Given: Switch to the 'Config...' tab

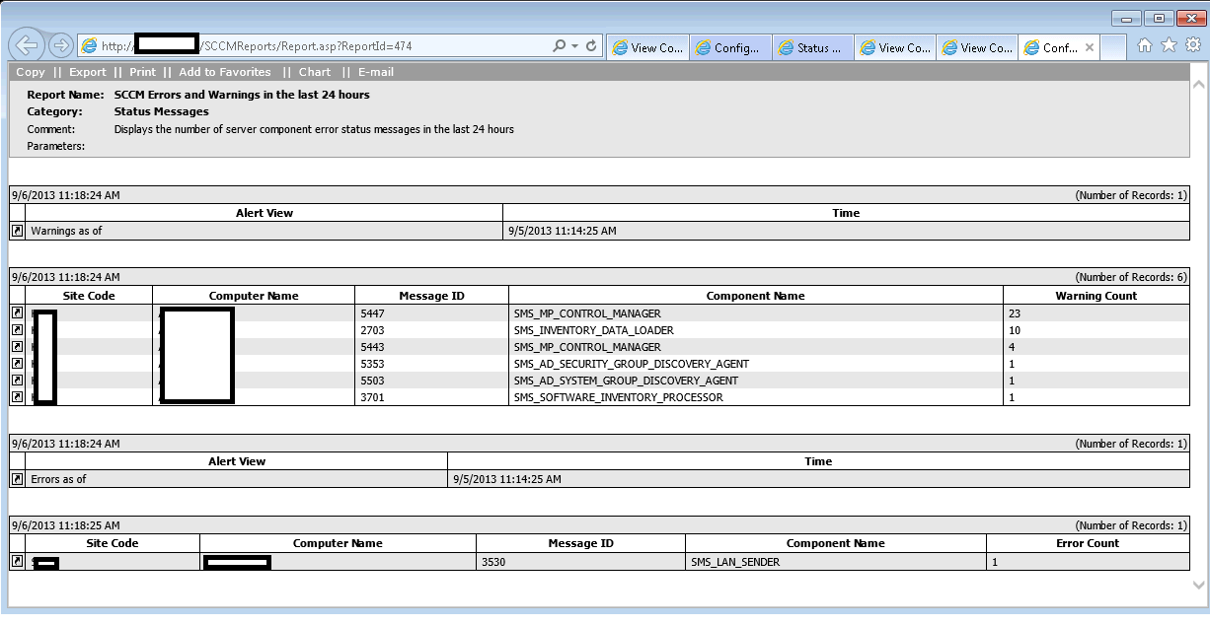Looking at the screenshot, I should [x=729, y=47].
